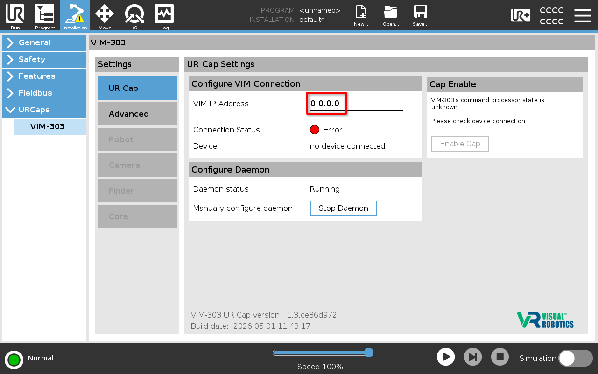Image resolution: width=598 pixels, height=374 pixels.
Task: Click the CCCC text in header
Action: 552,16
